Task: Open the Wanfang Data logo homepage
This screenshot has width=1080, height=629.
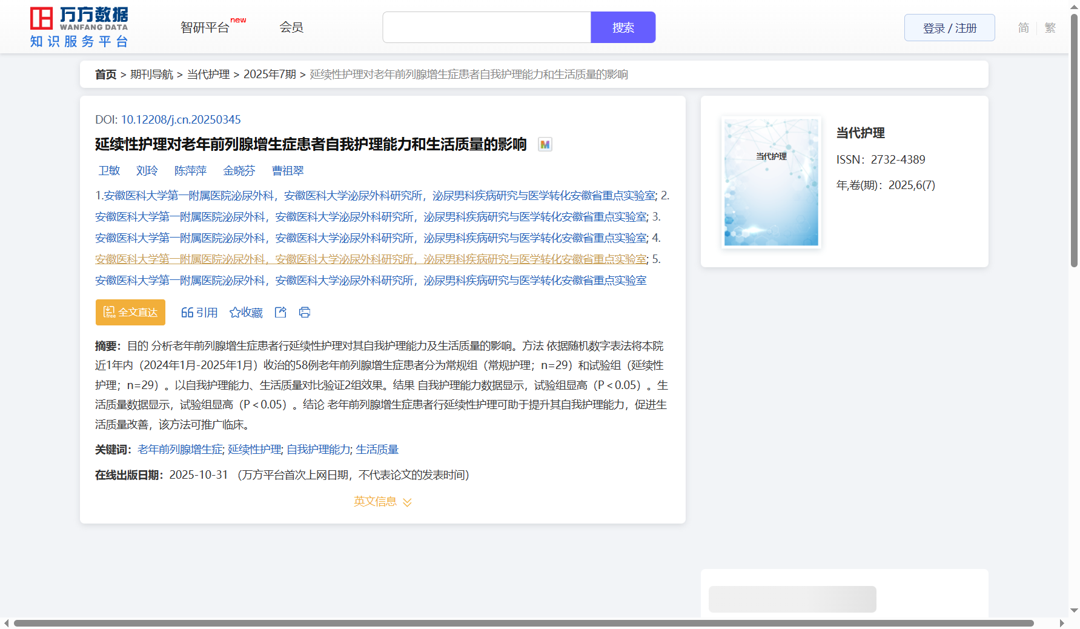Action: (79, 27)
